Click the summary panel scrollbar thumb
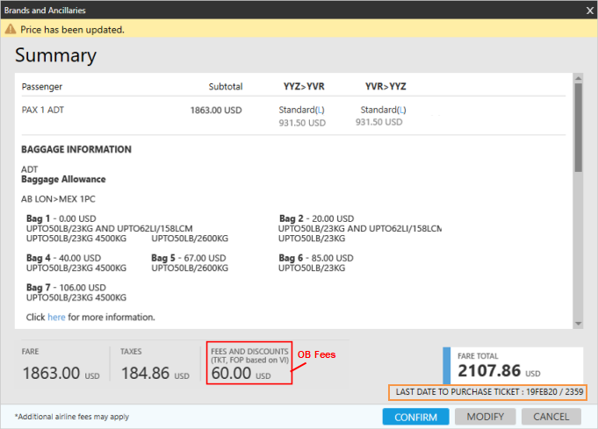Image resolution: width=598 pixels, height=429 pixels. click(577, 127)
